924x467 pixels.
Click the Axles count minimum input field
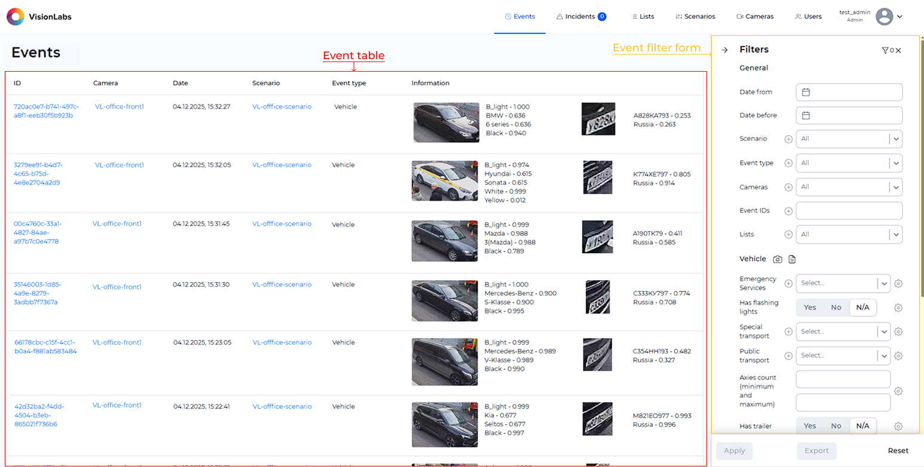843,379
